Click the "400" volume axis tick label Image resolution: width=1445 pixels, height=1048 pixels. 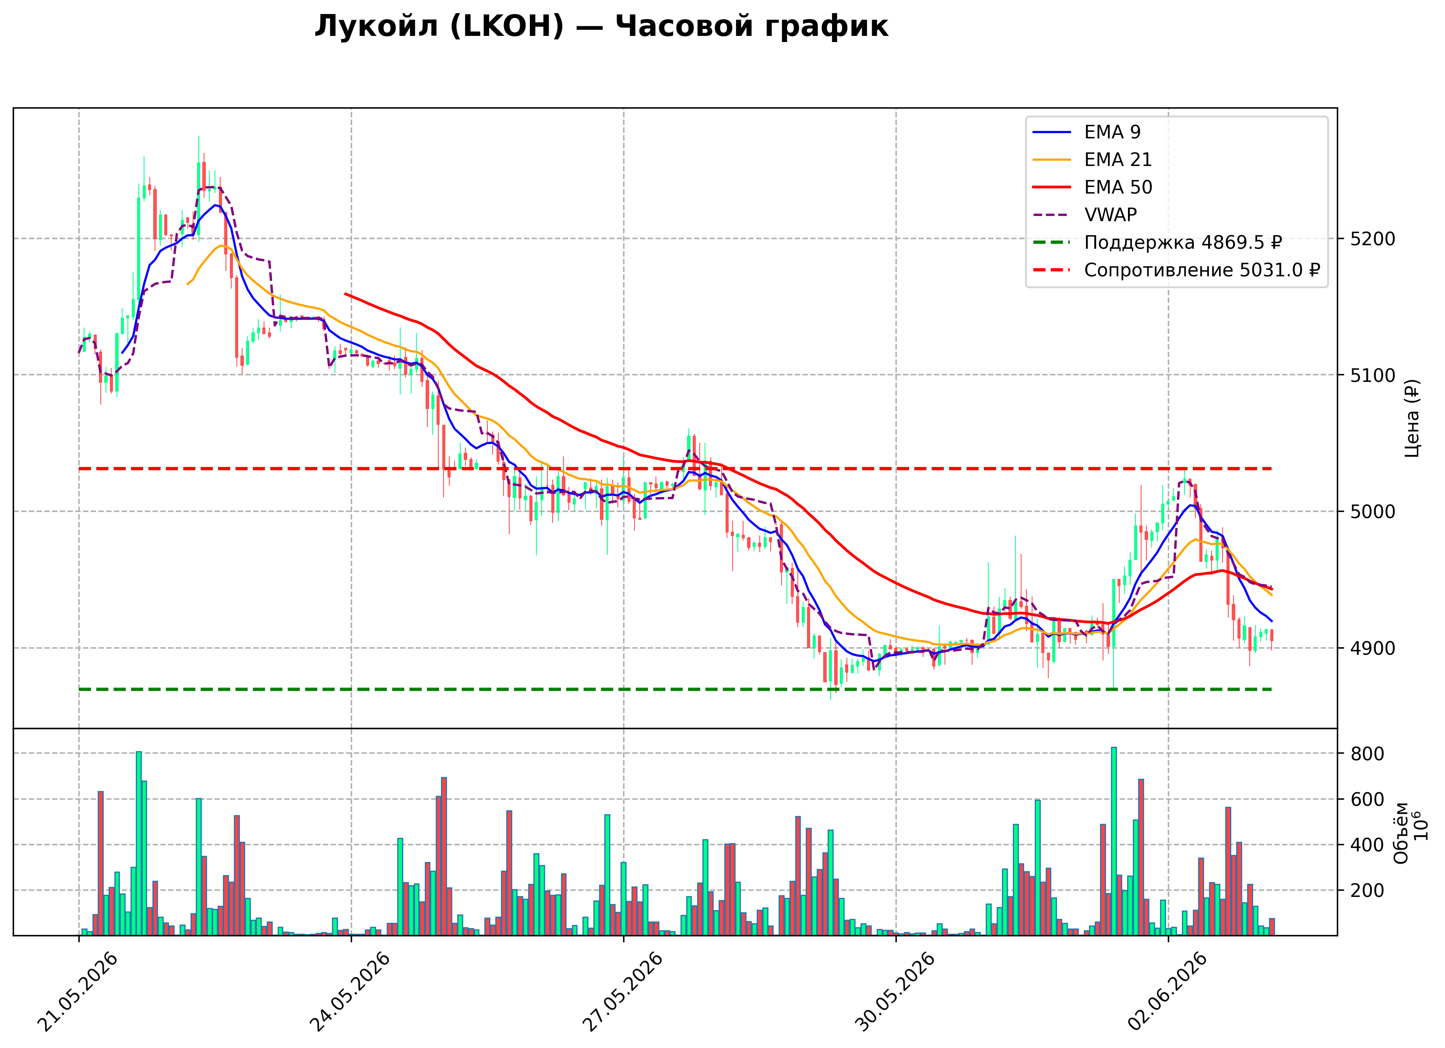1367,845
